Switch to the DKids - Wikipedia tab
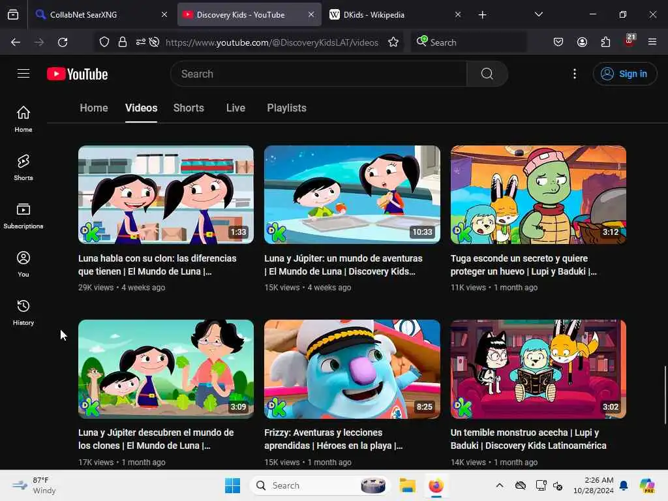 (x=396, y=14)
